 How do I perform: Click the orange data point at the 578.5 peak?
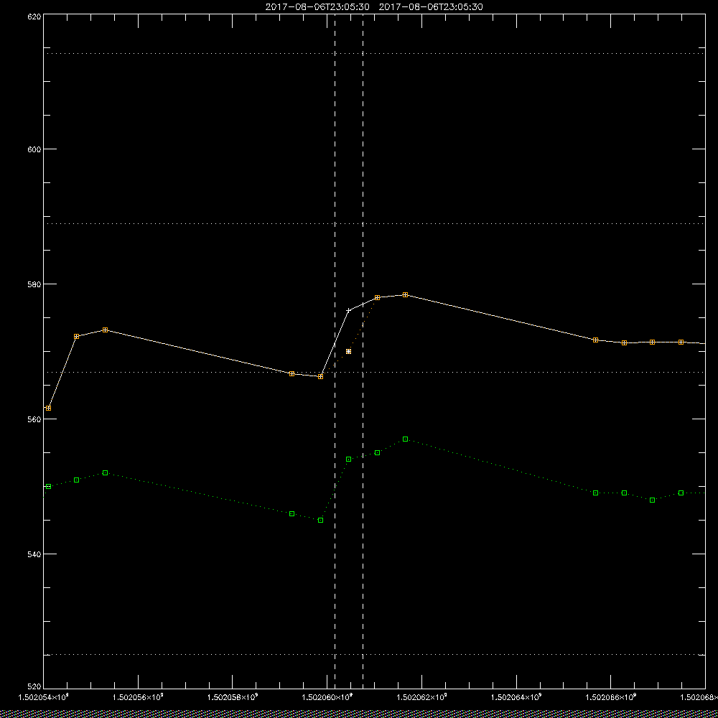tap(405, 295)
